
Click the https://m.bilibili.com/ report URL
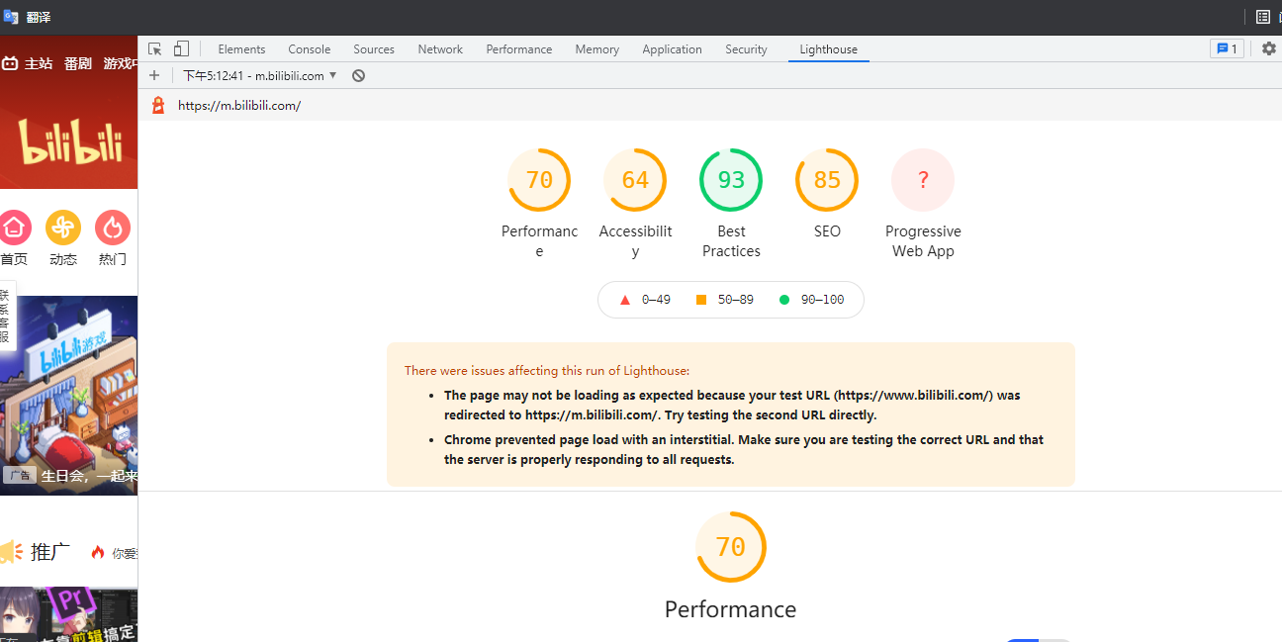tap(239, 106)
